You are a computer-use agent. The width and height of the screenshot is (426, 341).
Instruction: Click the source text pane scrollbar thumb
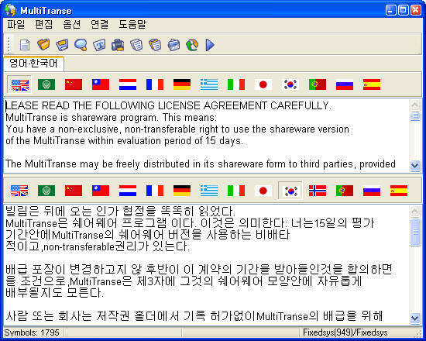tap(415, 116)
